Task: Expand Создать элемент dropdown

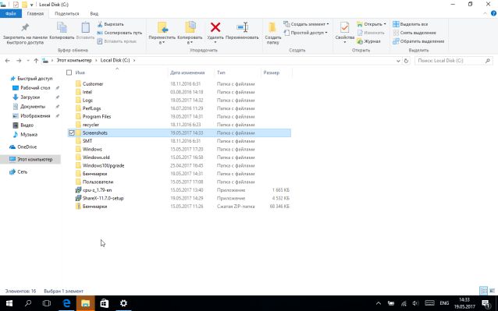Action: (x=306, y=24)
